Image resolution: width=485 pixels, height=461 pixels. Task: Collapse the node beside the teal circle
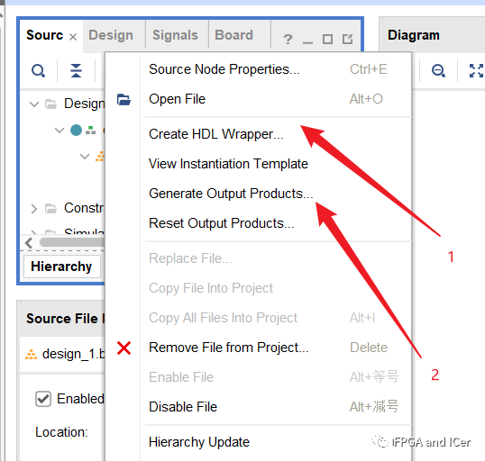[59, 130]
